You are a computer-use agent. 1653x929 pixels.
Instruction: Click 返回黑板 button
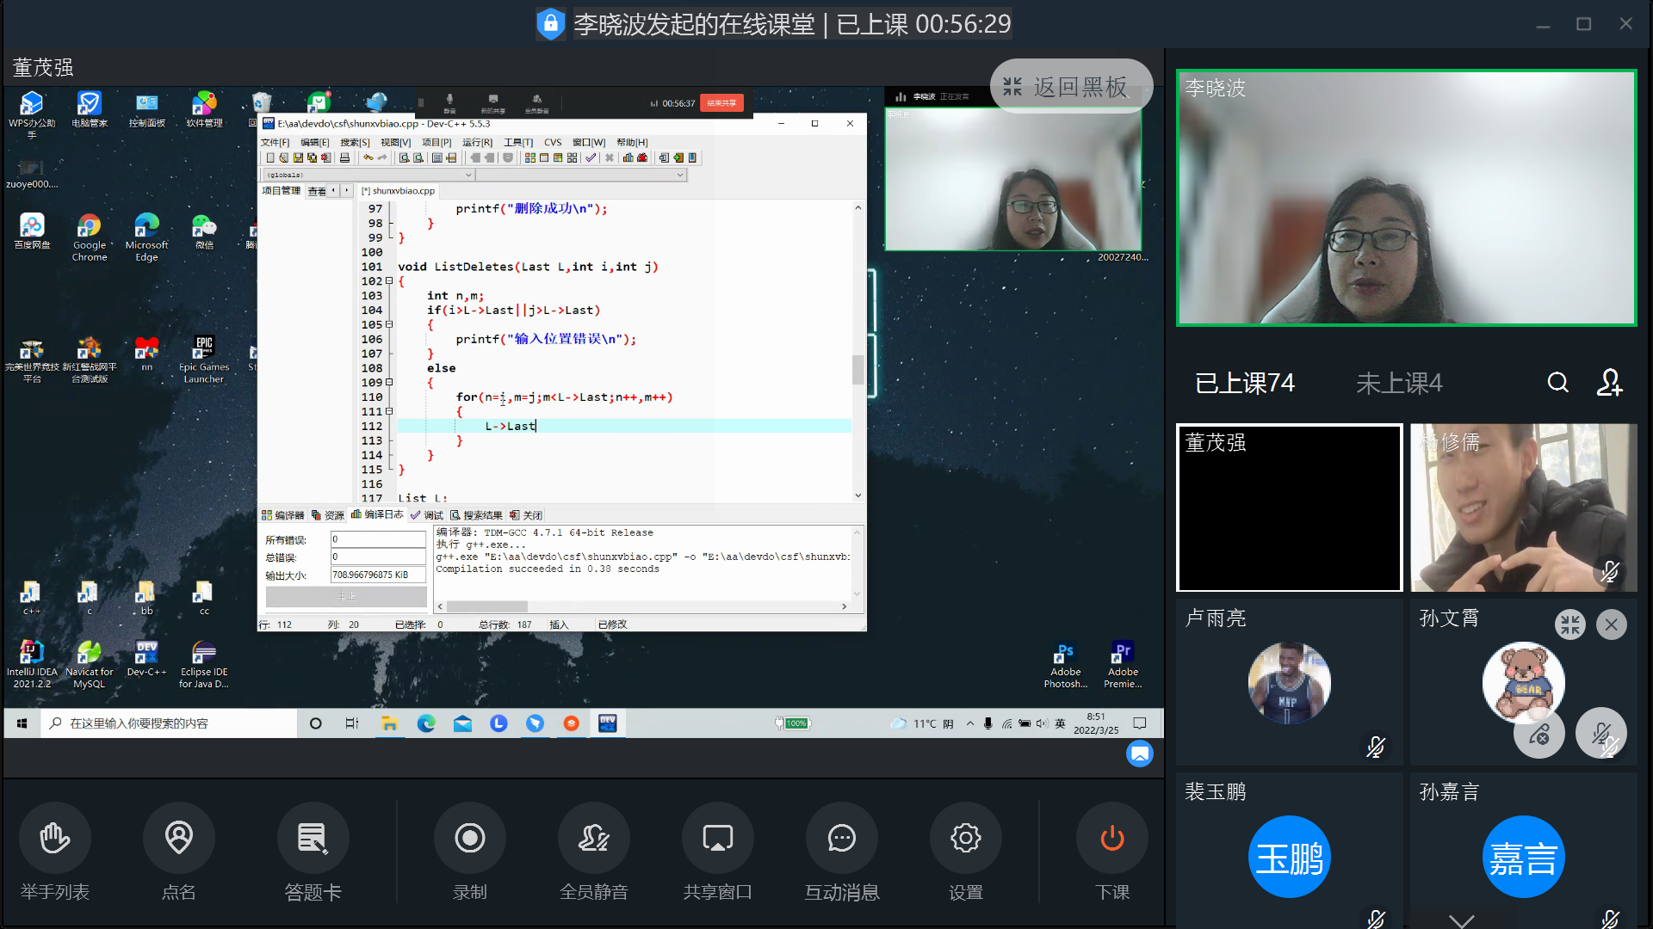point(1071,86)
